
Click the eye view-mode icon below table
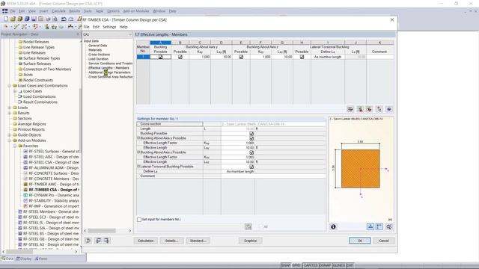click(389, 109)
